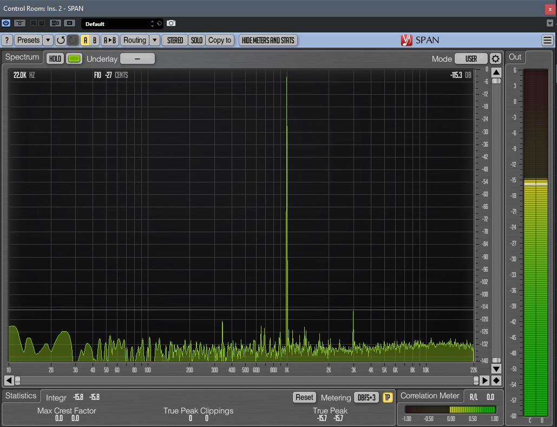Click the camera snapshot icon
The width and height of the screenshot is (557, 427).
(171, 23)
